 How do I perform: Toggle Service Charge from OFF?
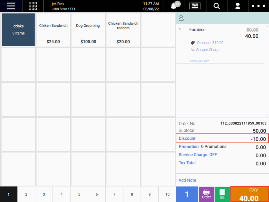(x=198, y=155)
